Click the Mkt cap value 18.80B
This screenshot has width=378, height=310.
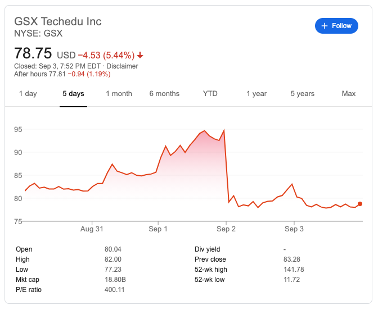click(x=115, y=280)
